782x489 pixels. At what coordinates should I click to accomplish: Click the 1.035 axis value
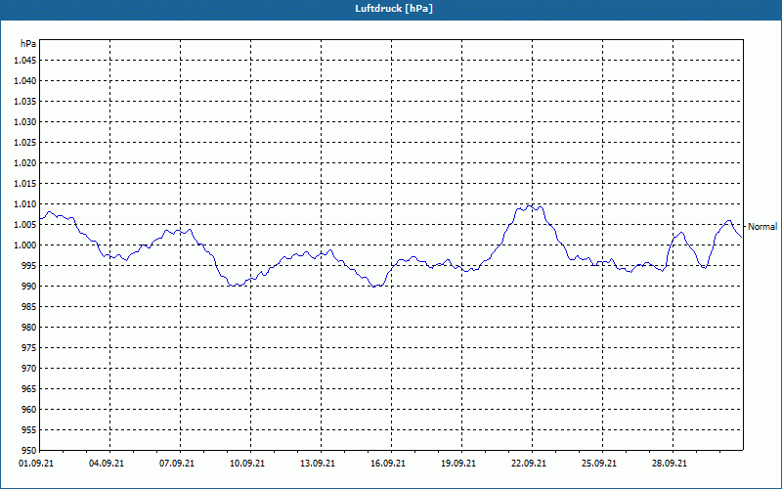(25, 102)
